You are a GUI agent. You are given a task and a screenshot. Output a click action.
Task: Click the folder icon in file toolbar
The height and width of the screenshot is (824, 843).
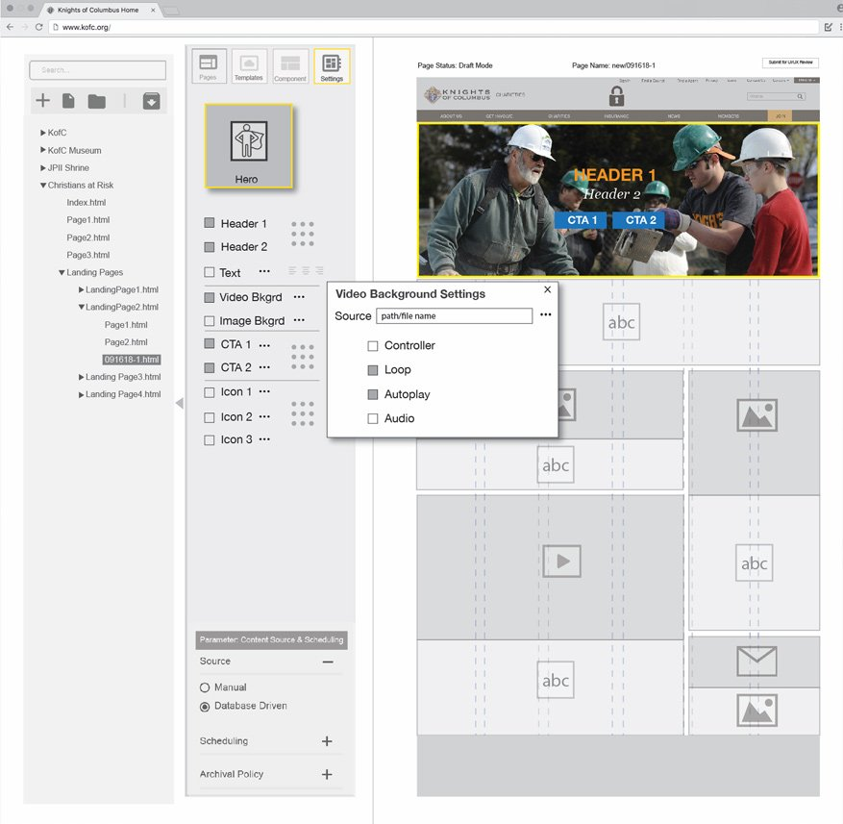coord(97,101)
